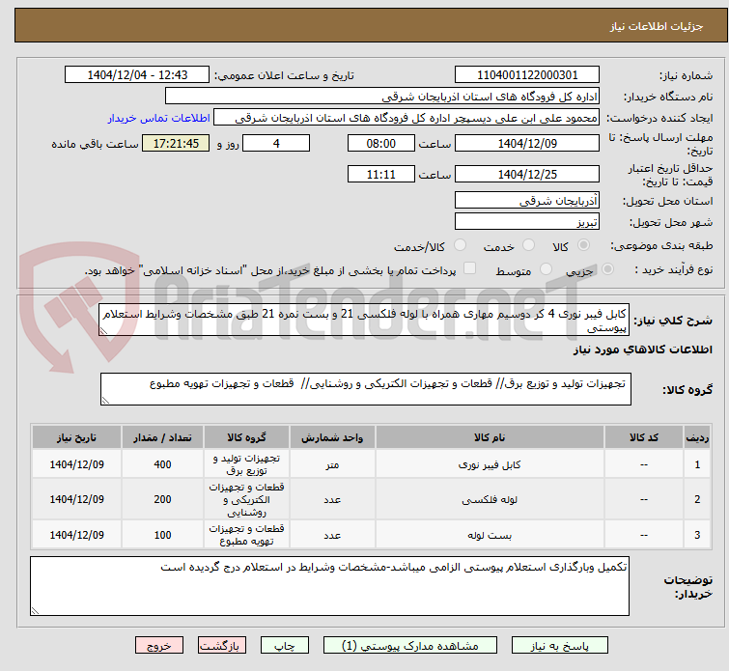Screen dimensions: 729x671
Task: Click the remaining time 17:21:45 field
Action: 176,143
